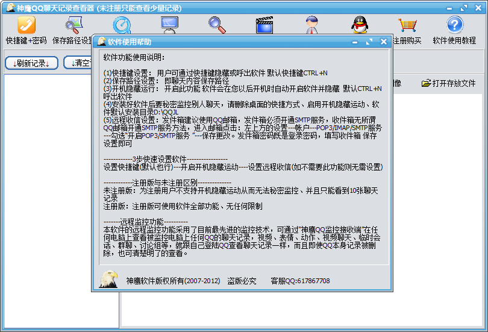Minimize the 软件使用帮助 help dialog
The image size is (488, 332).
click(x=354, y=42)
